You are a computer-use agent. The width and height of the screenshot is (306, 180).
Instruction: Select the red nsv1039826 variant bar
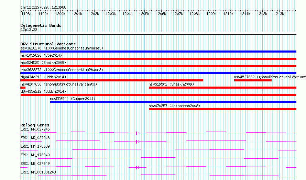pyautogui.click(x=158, y=59)
